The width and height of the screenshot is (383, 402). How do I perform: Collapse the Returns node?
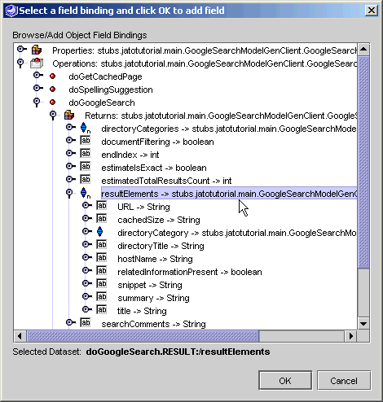pyautogui.click(x=53, y=115)
